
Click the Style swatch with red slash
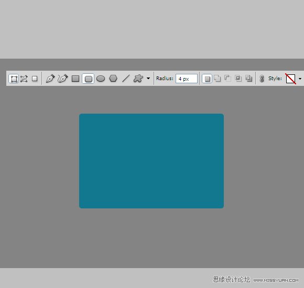point(290,79)
